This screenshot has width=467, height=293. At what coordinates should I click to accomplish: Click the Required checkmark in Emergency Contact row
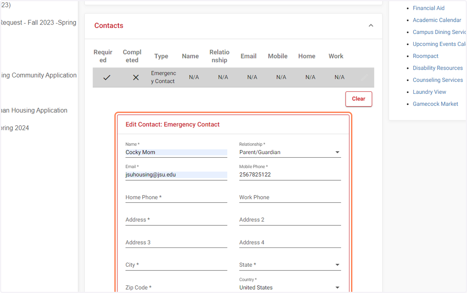pyautogui.click(x=107, y=77)
